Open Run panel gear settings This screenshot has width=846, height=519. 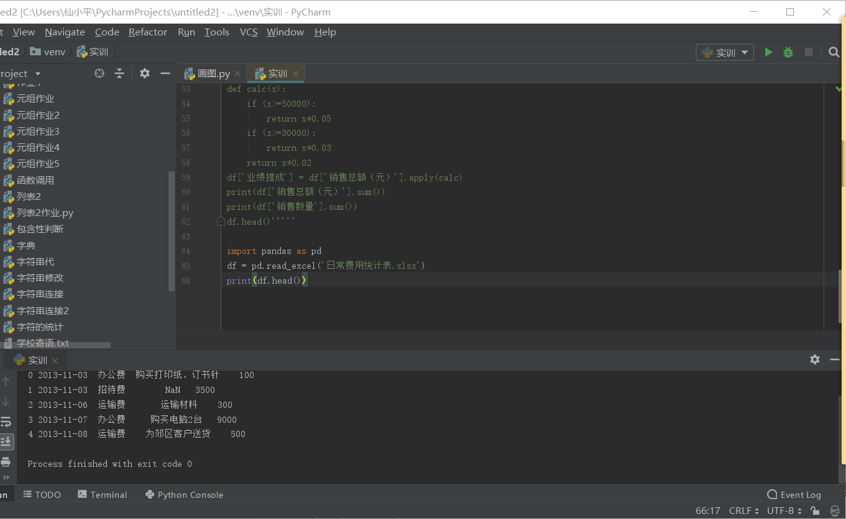(x=815, y=359)
